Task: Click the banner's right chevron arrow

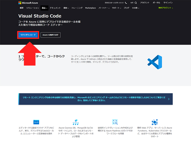Action: tap(169, 99)
